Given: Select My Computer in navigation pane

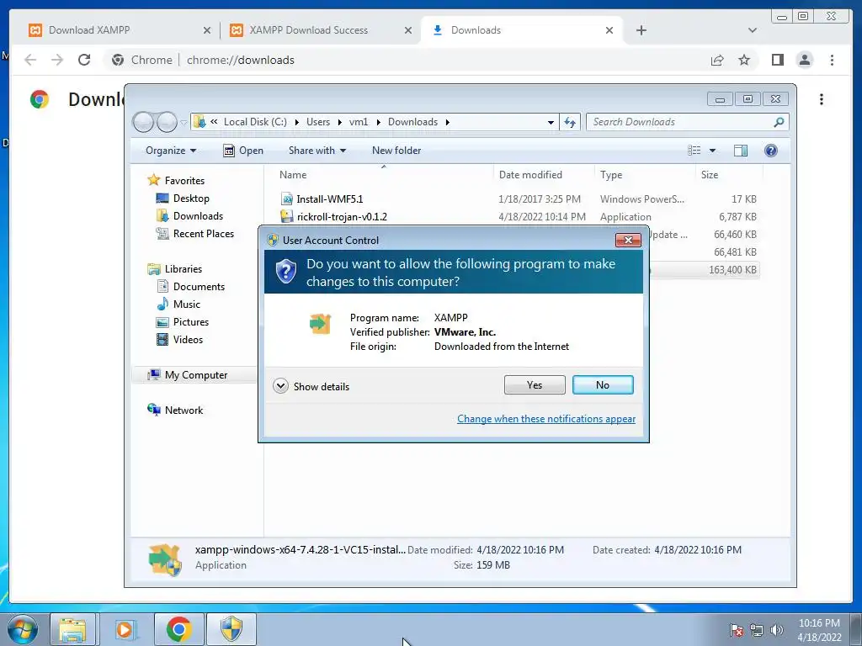Looking at the screenshot, I should tap(195, 374).
